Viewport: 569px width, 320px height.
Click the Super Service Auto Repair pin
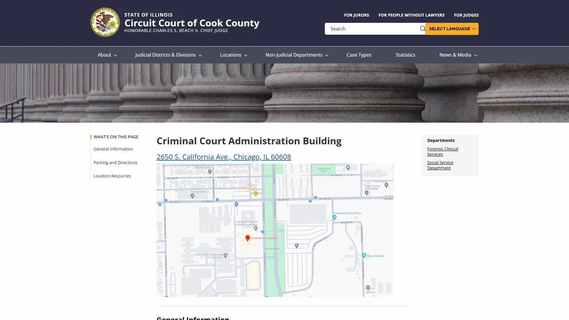pos(366,193)
